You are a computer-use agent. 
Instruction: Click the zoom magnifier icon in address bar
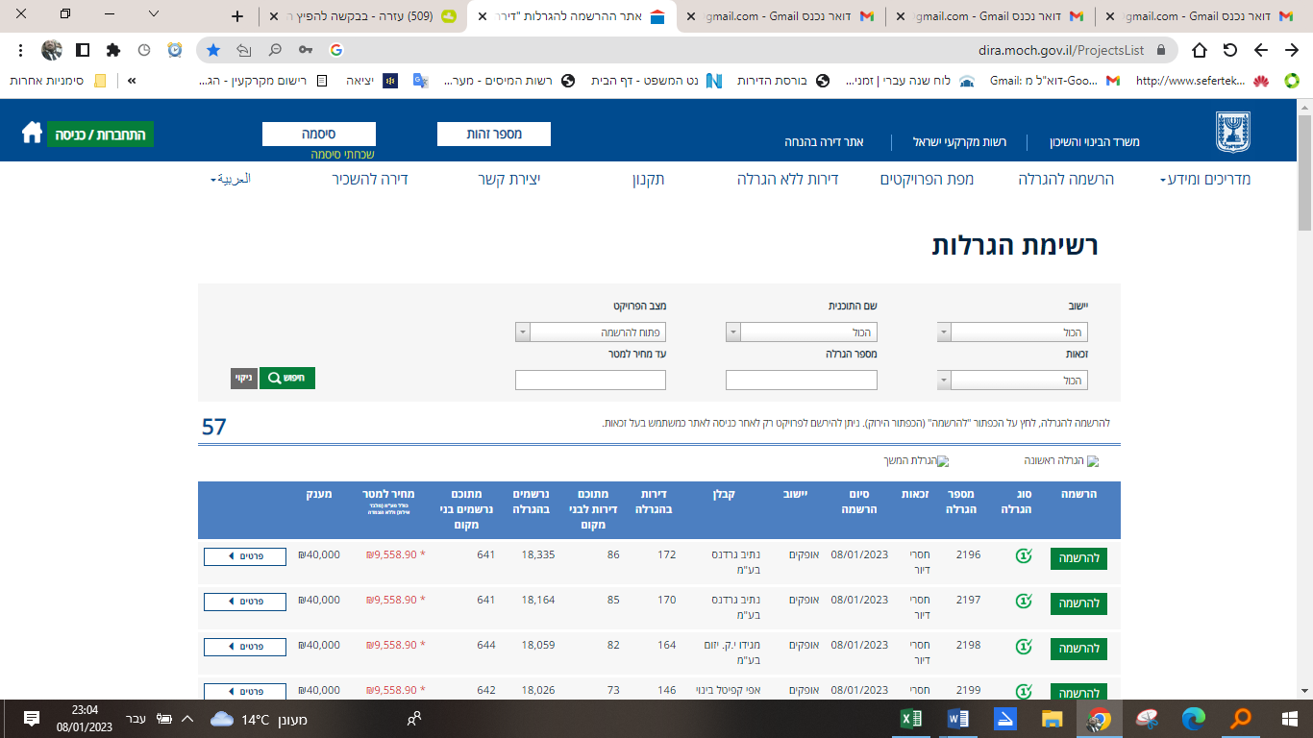click(x=275, y=50)
